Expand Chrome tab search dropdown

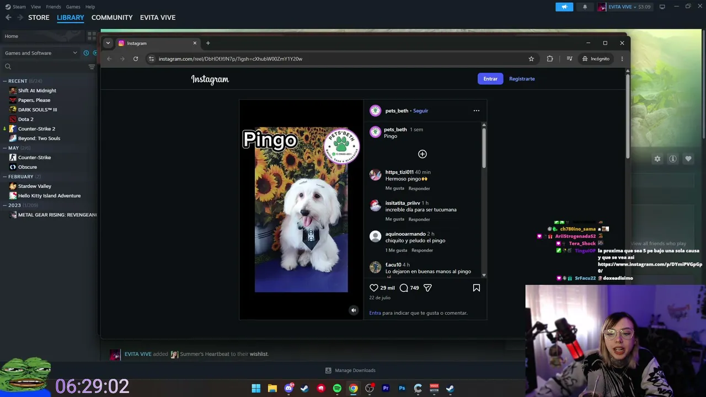(108, 43)
